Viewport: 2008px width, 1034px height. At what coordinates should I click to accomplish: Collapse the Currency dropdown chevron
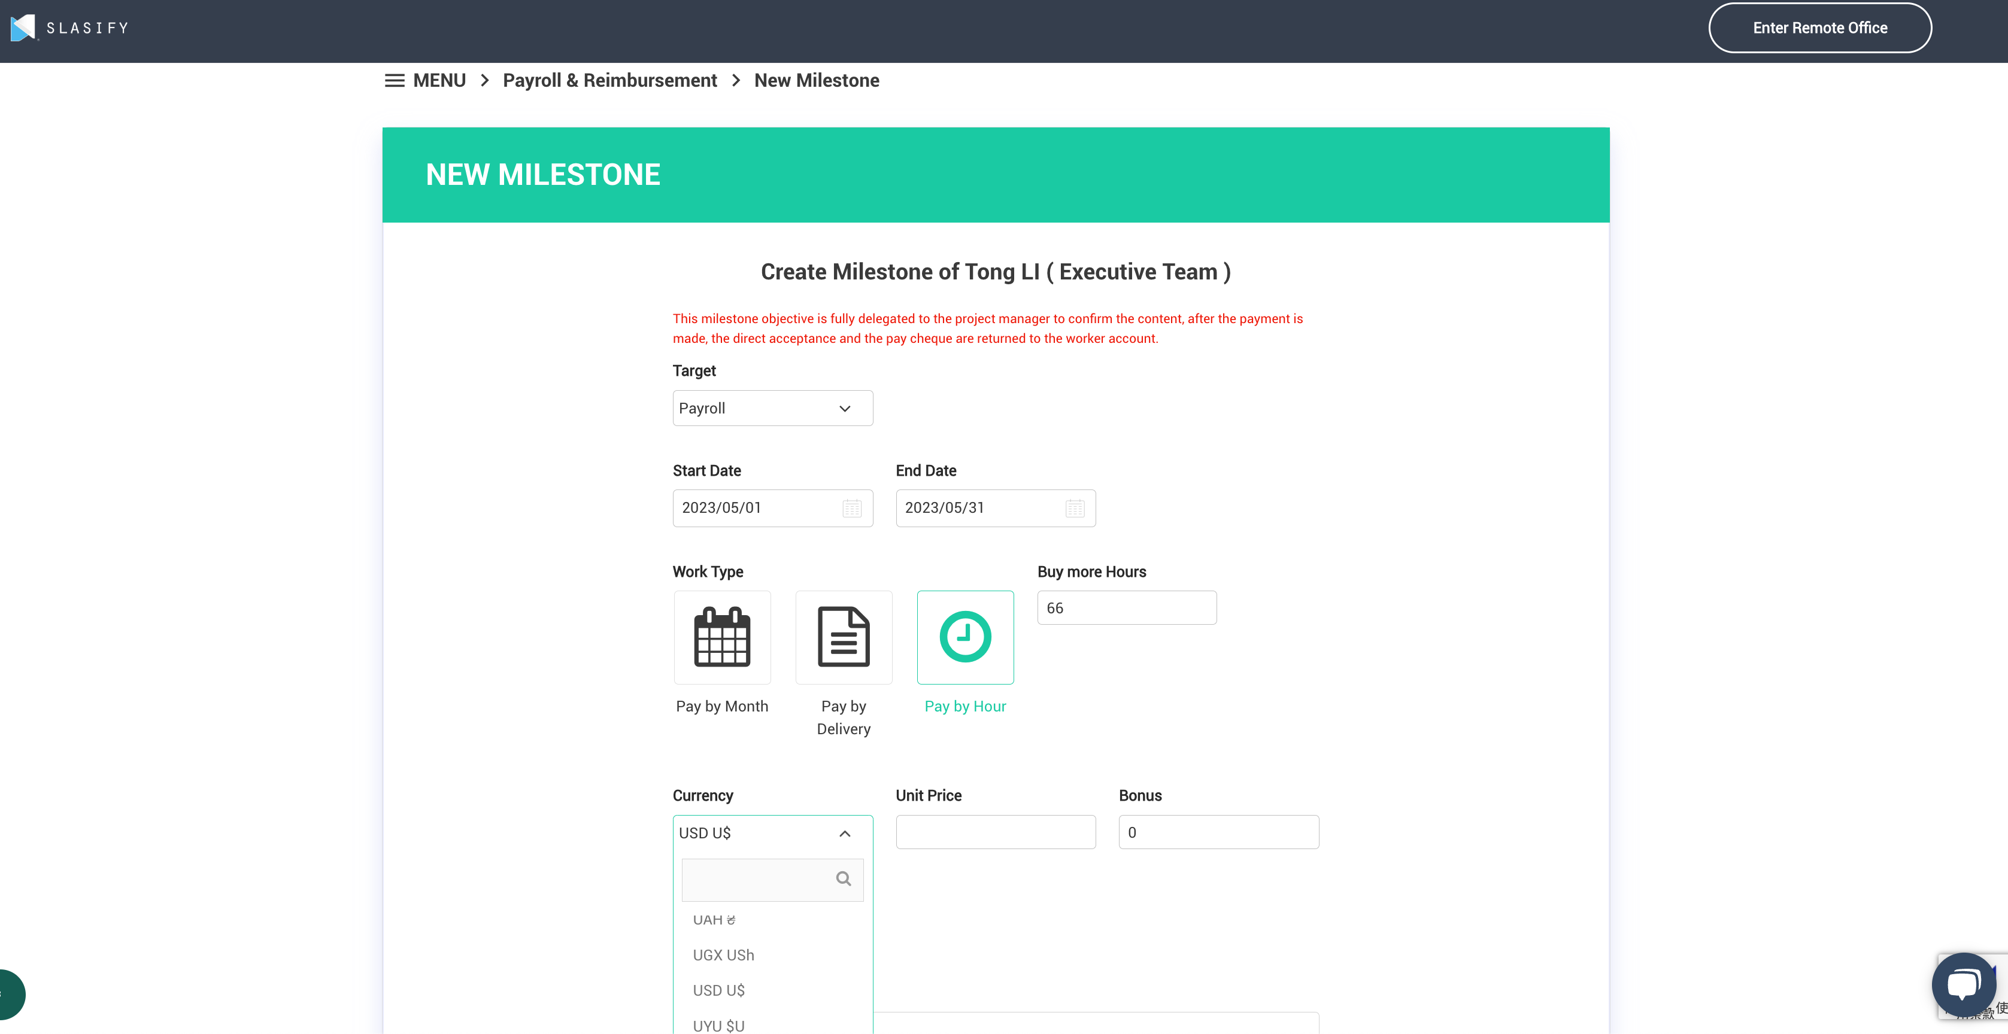(x=844, y=833)
